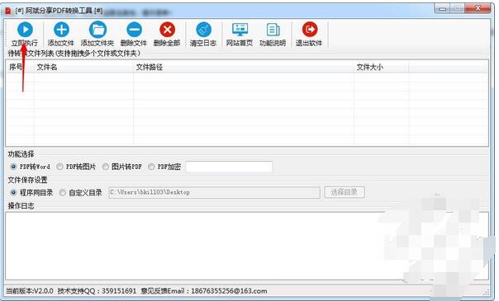This screenshot has width=499, height=301.
Task: Show 功能说明 document icon
Action: pos(273,30)
